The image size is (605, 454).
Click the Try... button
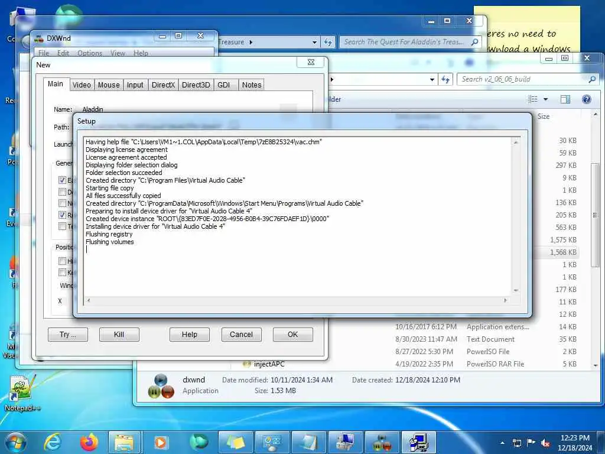tap(68, 335)
